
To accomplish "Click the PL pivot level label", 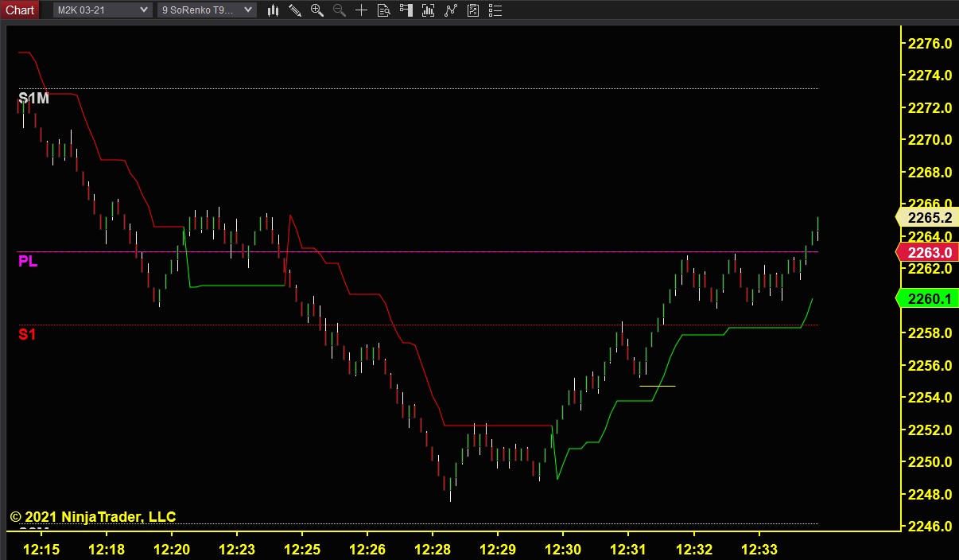I will coord(28,262).
